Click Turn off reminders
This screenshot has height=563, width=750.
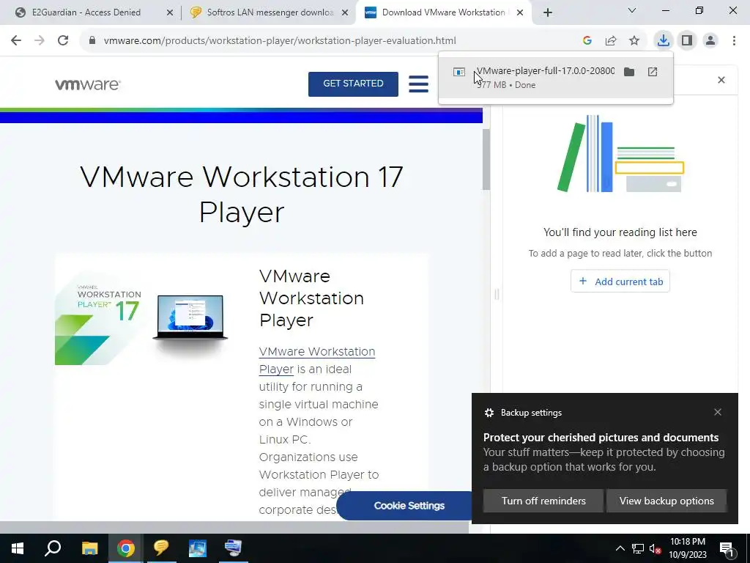click(543, 501)
